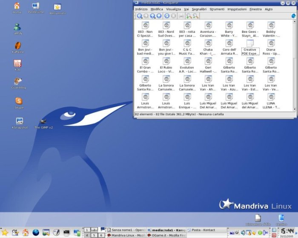Open the K3b desktop icon
Viewport: 298px width, 238px height.
(x=17, y=64)
